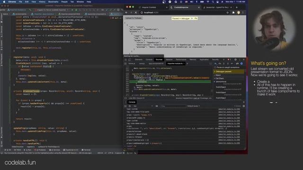Open macOS File menu
303x170 pixels.
point(20,2)
